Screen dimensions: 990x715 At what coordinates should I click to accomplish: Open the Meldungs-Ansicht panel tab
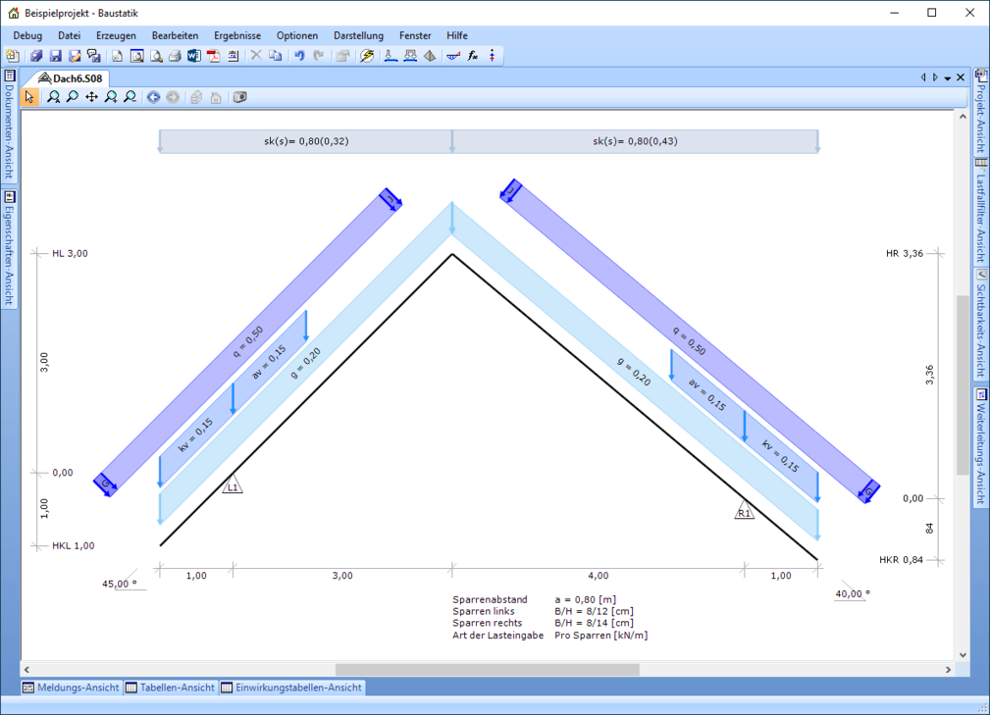click(x=71, y=688)
